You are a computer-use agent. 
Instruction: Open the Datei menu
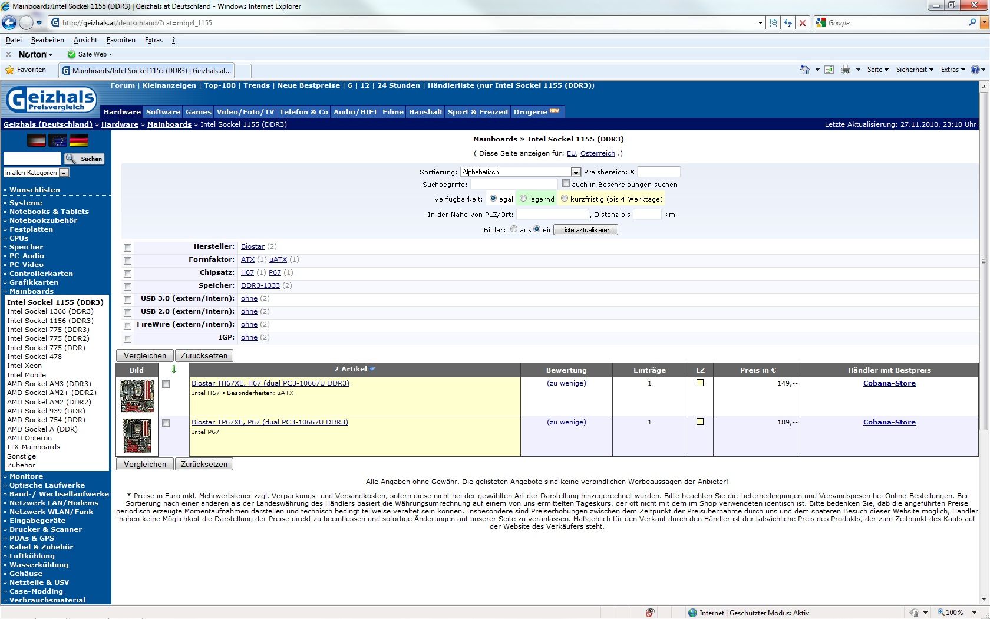pyautogui.click(x=14, y=40)
